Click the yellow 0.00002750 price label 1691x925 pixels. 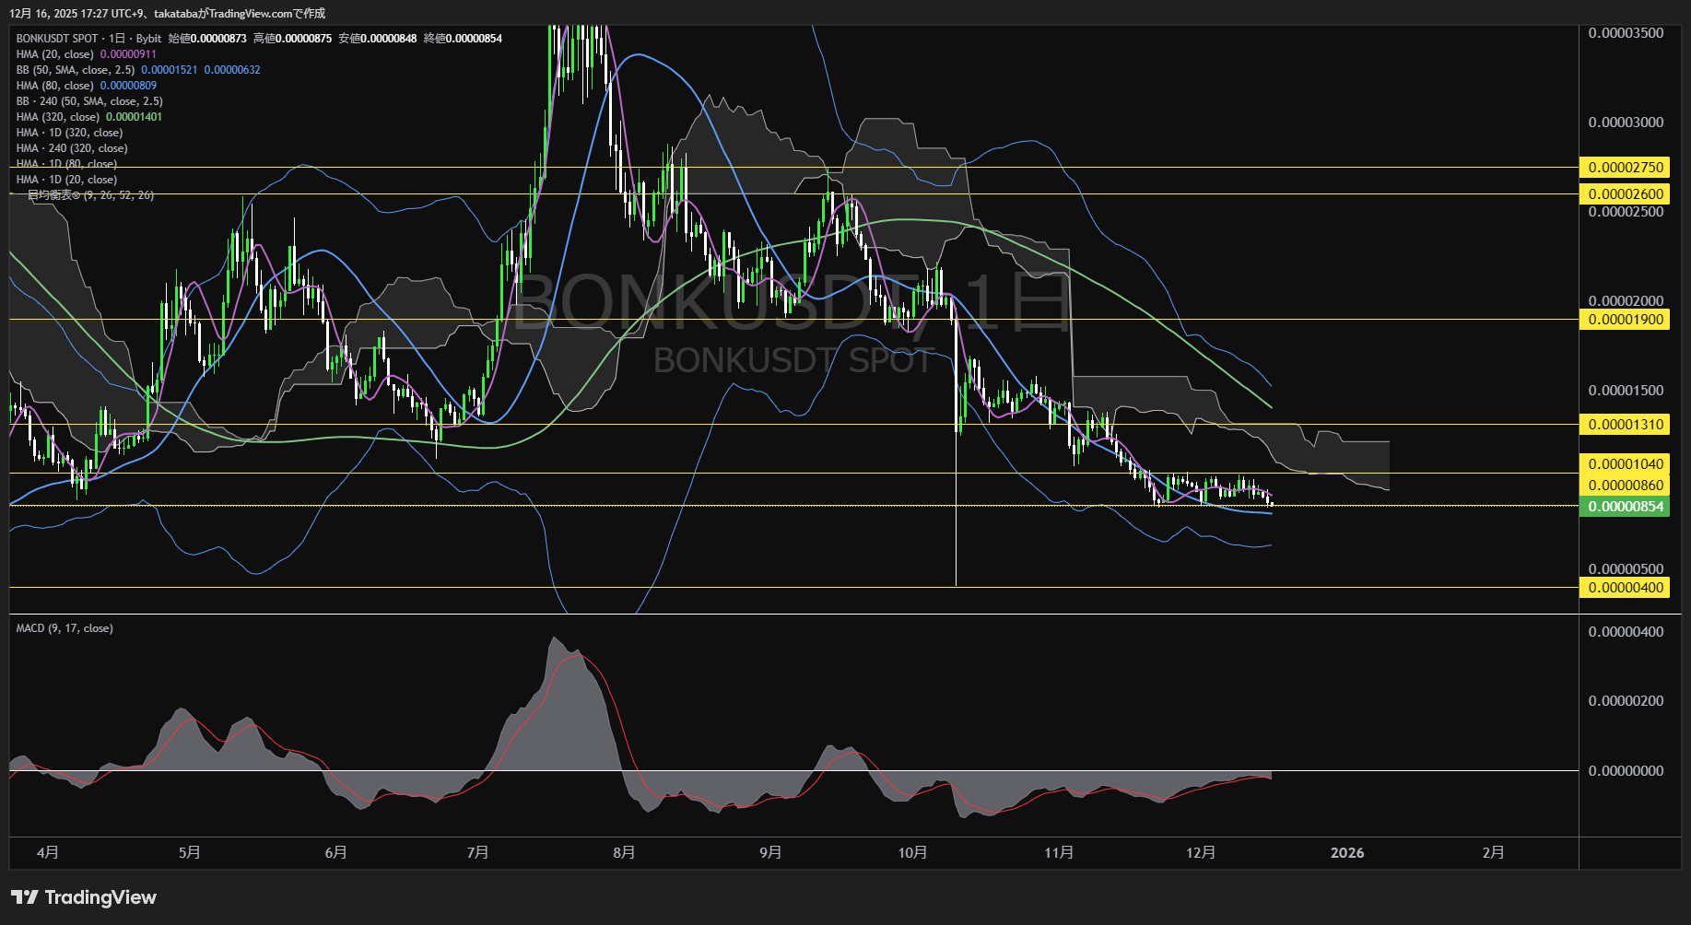pos(1625,168)
